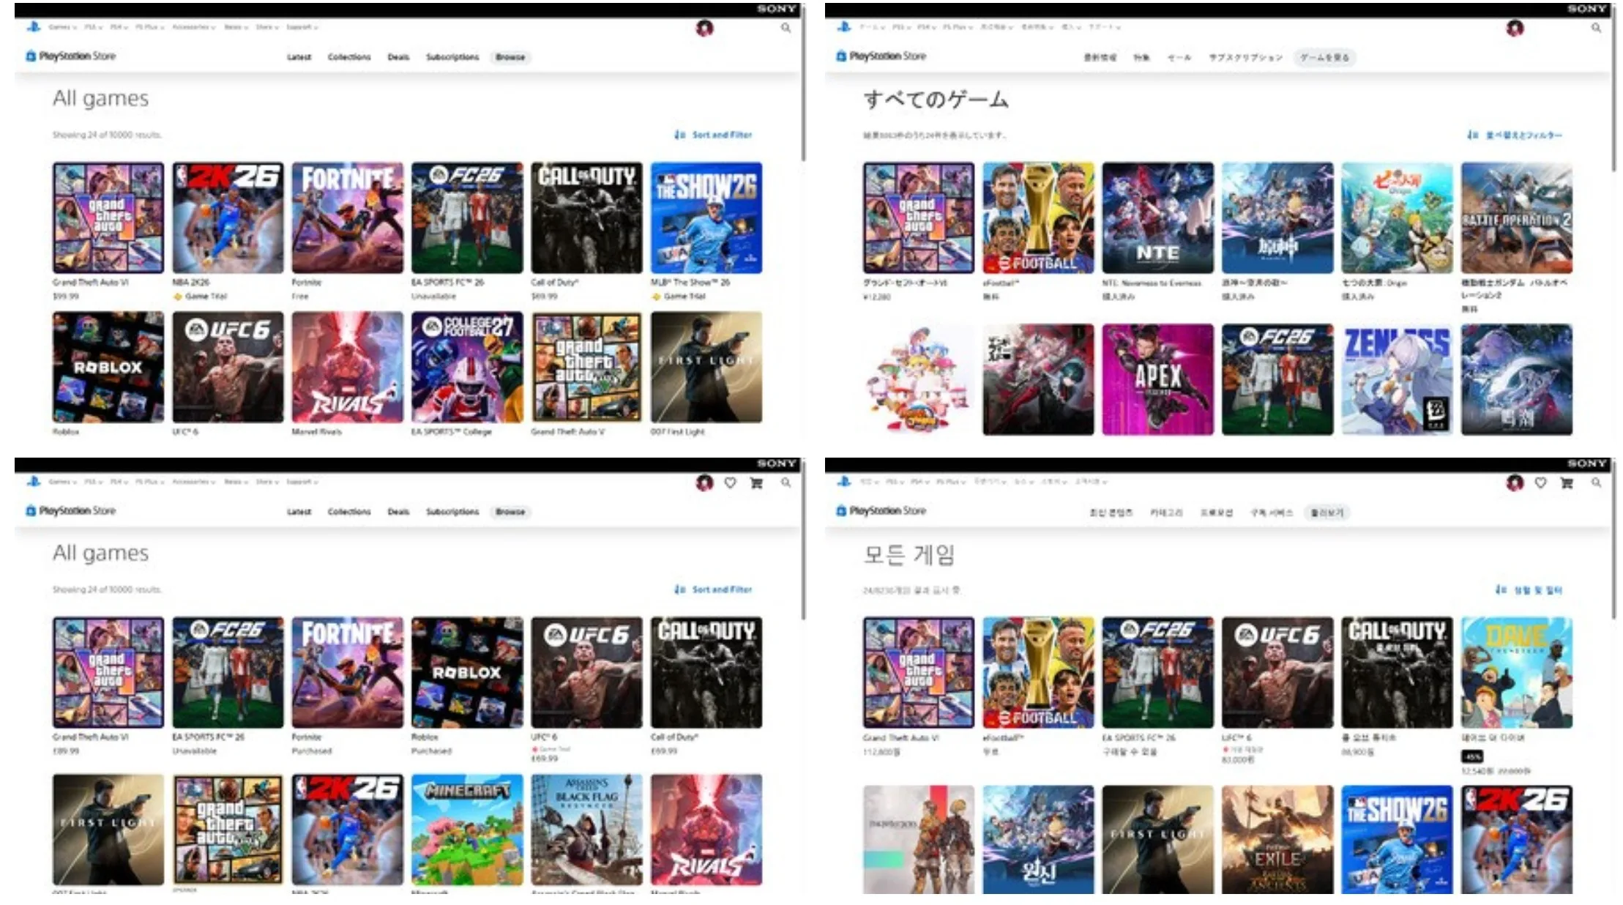Switch to the Deals tab, US dollar store
The height and width of the screenshot is (905, 1623).
[x=398, y=57]
